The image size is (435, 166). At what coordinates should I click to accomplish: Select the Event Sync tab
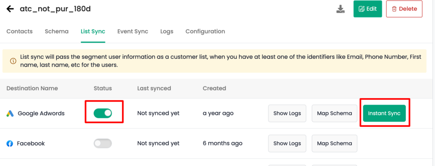(x=133, y=31)
